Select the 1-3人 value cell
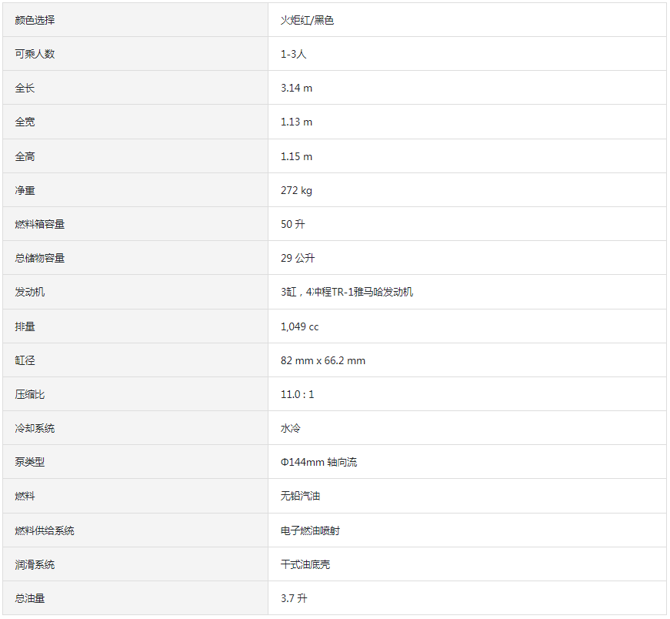Viewport: 670px width, 619px height. coord(467,54)
